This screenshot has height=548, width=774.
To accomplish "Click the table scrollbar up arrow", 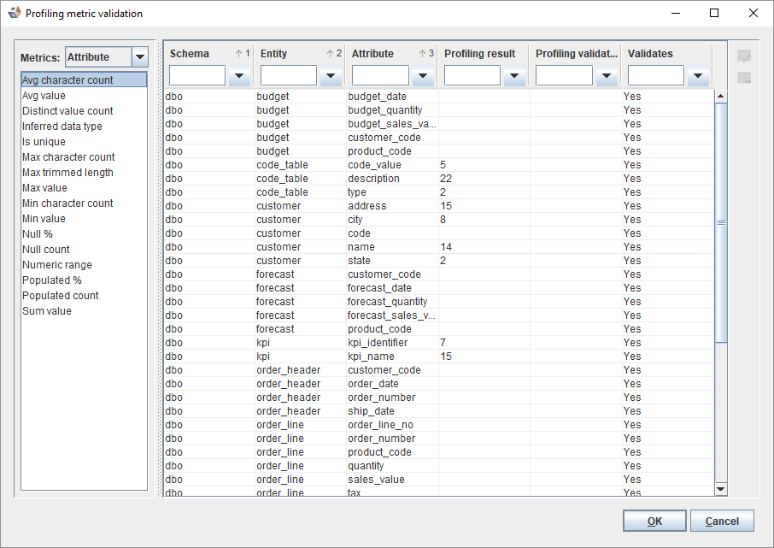I will click(721, 96).
